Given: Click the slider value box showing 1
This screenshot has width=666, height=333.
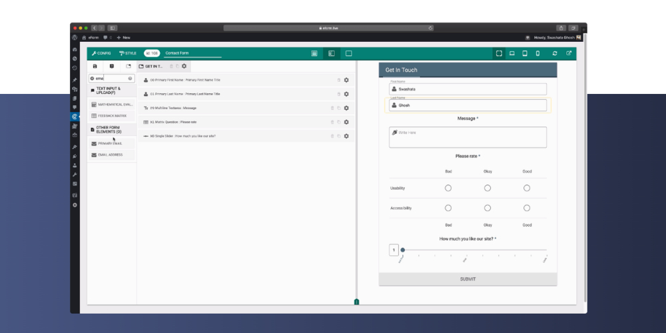Looking at the screenshot, I should pyautogui.click(x=394, y=250).
